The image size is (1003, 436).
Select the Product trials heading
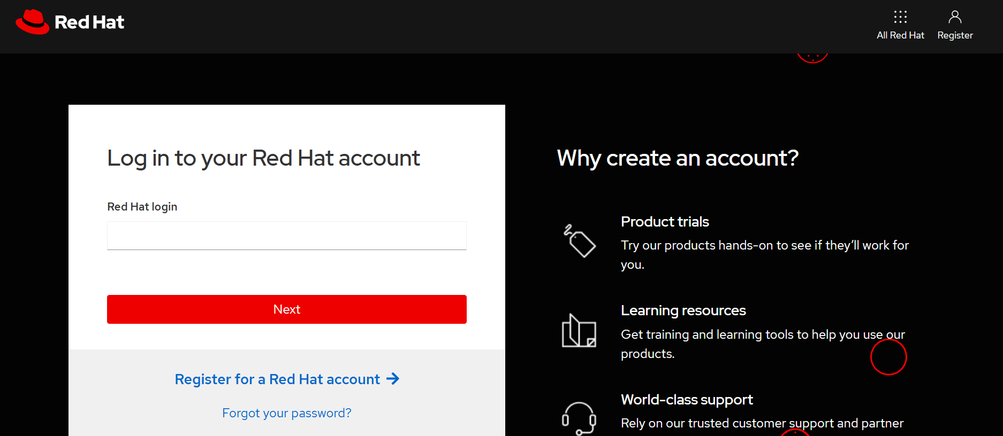(665, 222)
